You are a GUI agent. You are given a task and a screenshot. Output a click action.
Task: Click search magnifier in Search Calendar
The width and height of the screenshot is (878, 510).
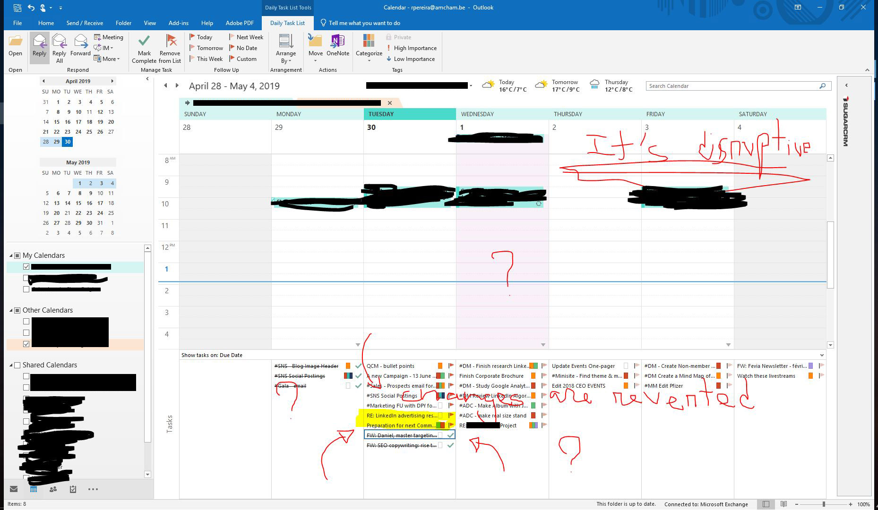pos(822,86)
